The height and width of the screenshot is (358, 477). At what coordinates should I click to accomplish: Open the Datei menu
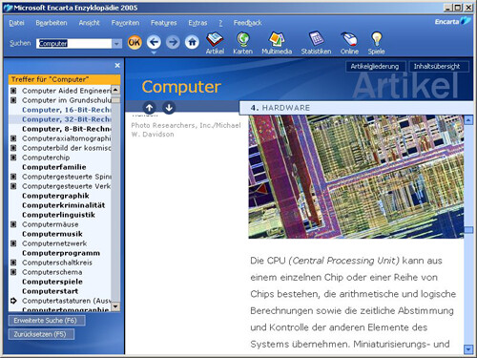pos(16,23)
